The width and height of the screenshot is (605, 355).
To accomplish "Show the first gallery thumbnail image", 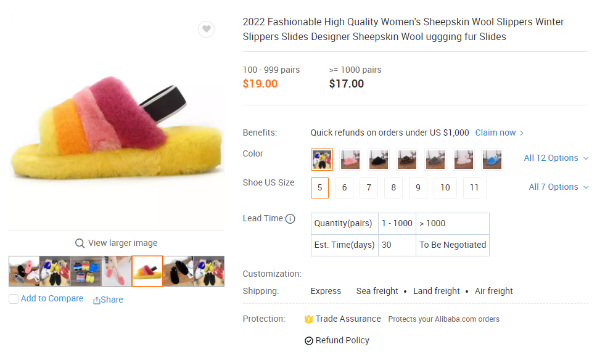I will [x=24, y=271].
